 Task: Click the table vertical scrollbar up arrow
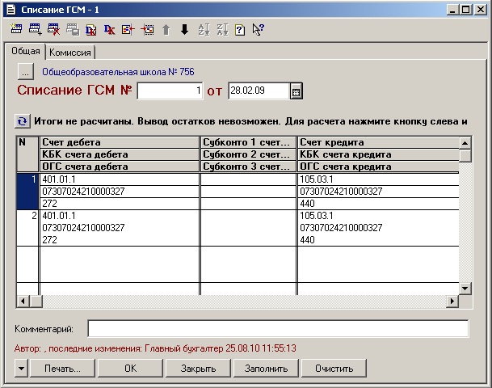pyautogui.click(x=465, y=143)
